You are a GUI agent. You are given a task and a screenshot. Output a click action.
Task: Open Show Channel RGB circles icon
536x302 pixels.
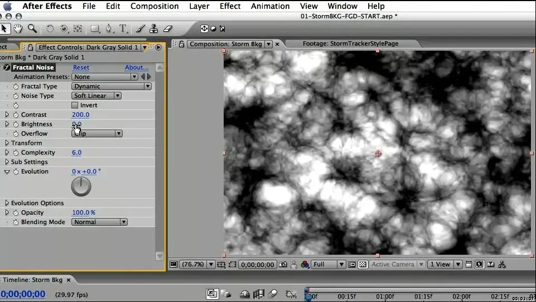(x=305, y=265)
